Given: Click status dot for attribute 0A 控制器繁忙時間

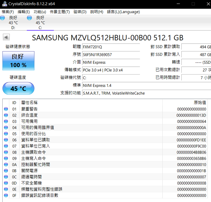Looking at the screenshot, I should (6, 165).
